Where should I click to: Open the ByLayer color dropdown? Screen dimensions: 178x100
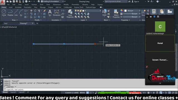coord(132,11)
